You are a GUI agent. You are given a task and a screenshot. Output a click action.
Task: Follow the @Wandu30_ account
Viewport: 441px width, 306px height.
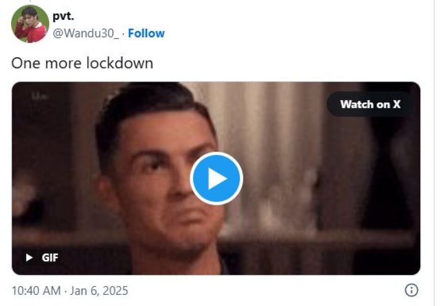[146, 33]
